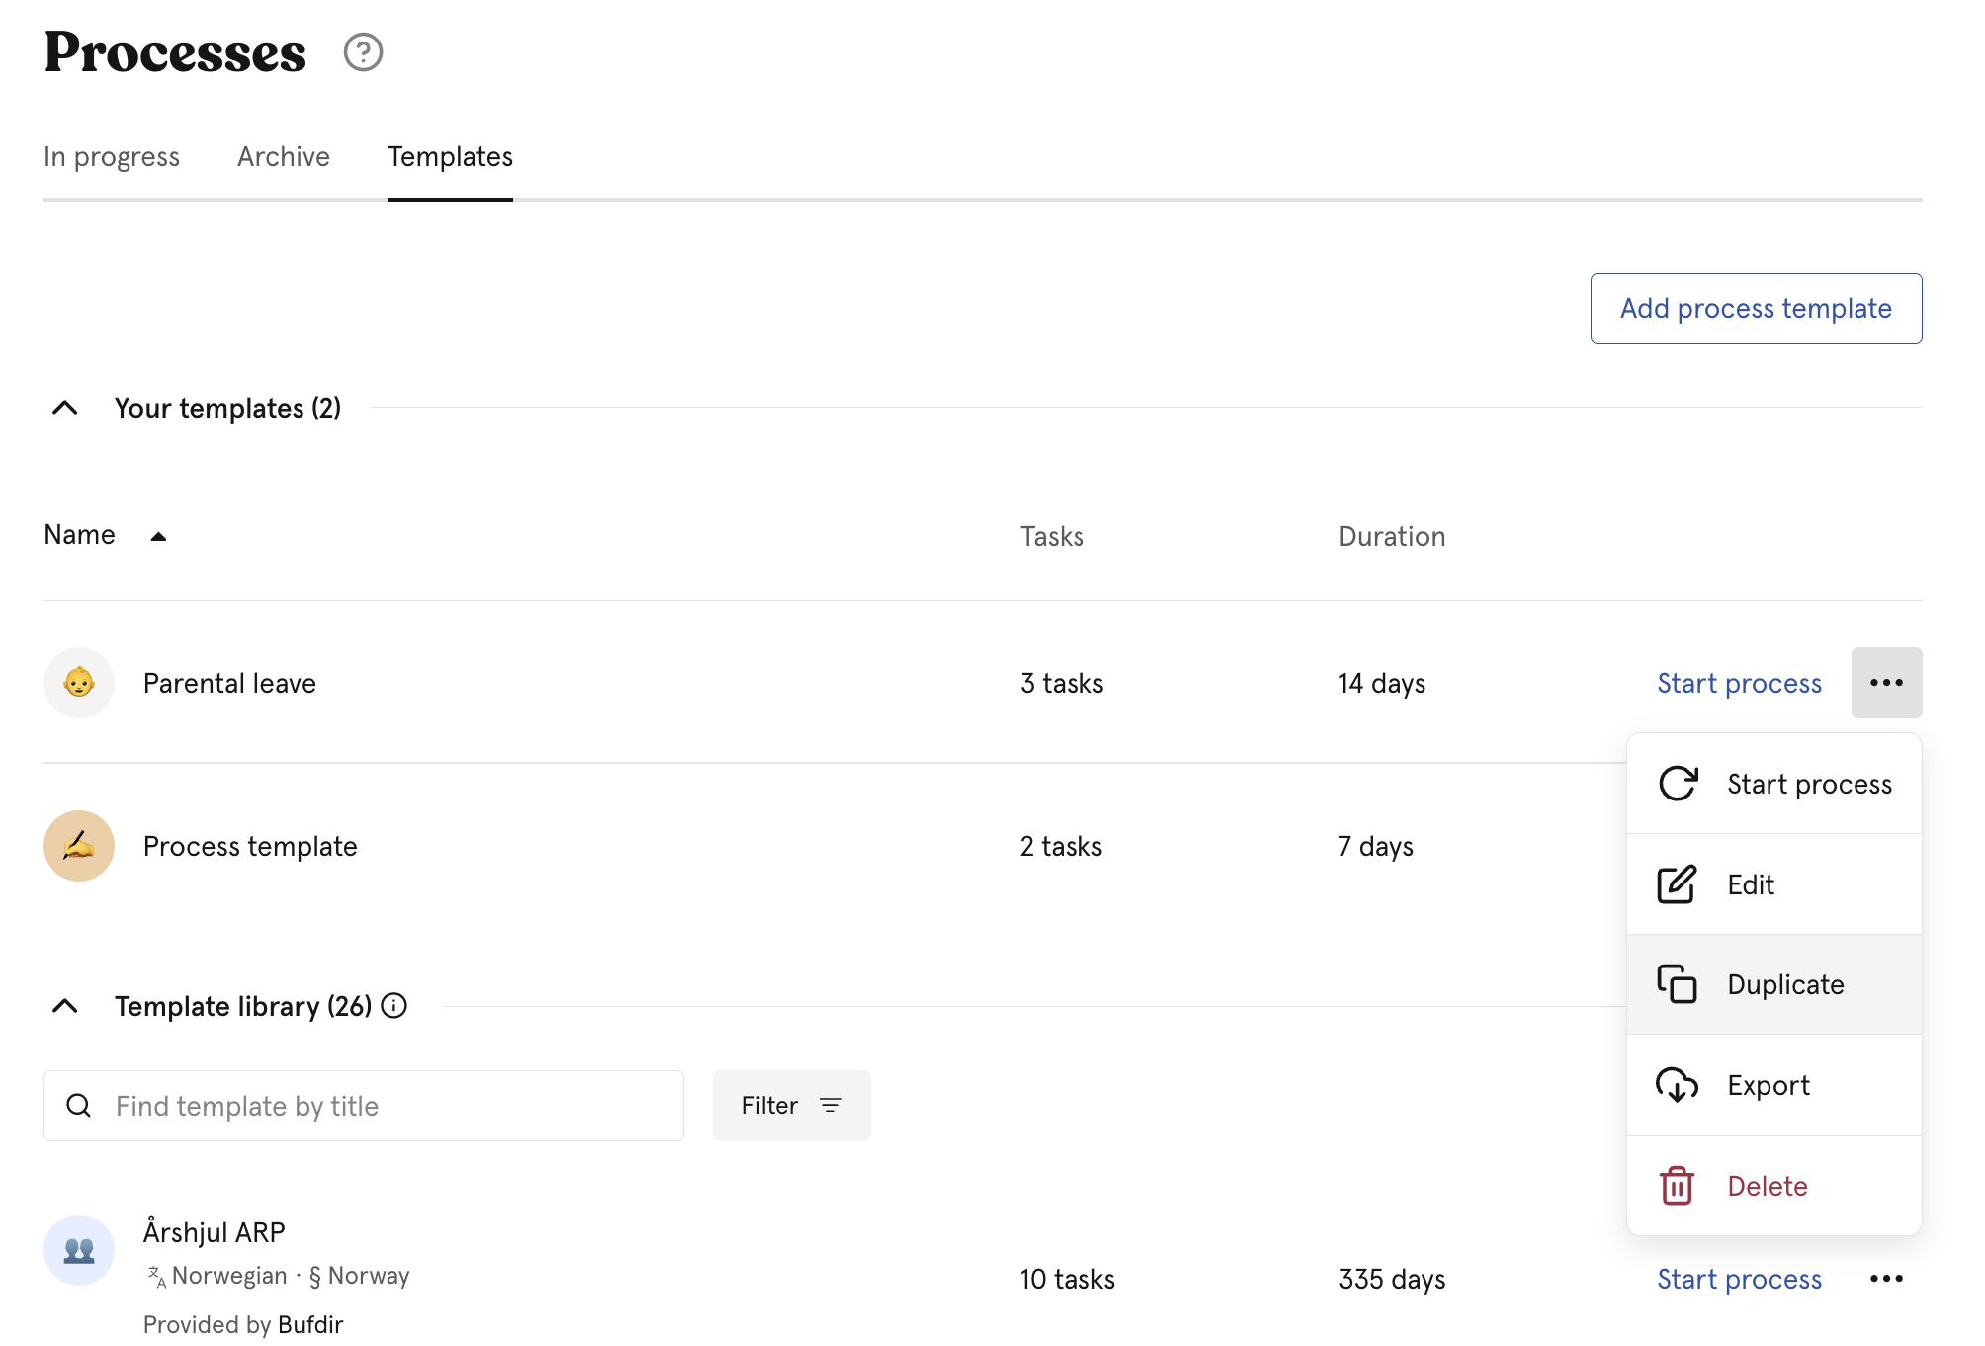Click the Duration column header
The image size is (1985, 1346).
1392,536
